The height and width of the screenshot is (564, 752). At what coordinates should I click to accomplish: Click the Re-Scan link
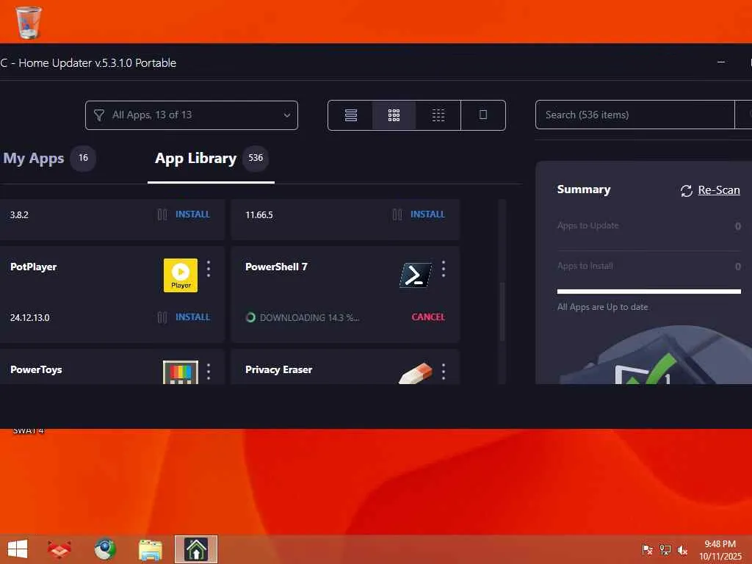click(x=719, y=190)
